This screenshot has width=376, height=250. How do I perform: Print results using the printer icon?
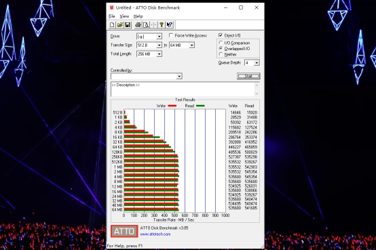pos(138,24)
